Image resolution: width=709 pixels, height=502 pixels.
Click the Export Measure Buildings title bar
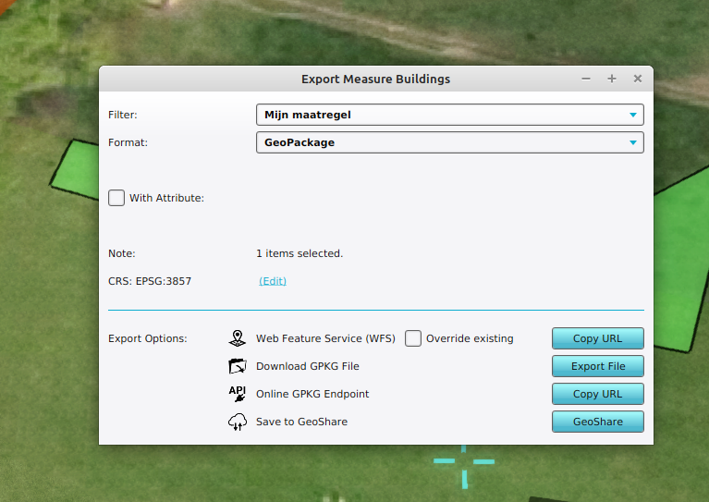pyautogui.click(x=375, y=80)
